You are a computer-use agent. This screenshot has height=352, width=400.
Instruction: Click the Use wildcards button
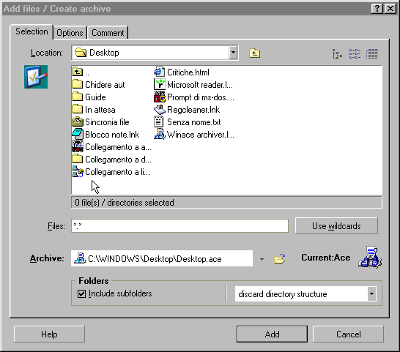pos(336,226)
